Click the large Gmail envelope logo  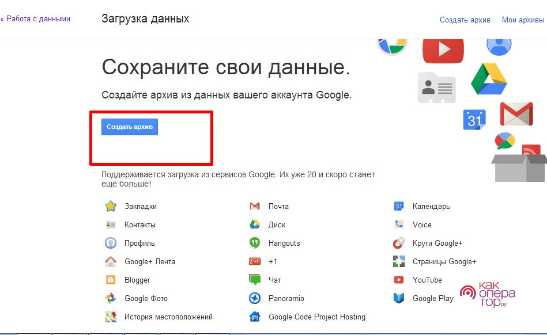pyautogui.click(x=516, y=114)
